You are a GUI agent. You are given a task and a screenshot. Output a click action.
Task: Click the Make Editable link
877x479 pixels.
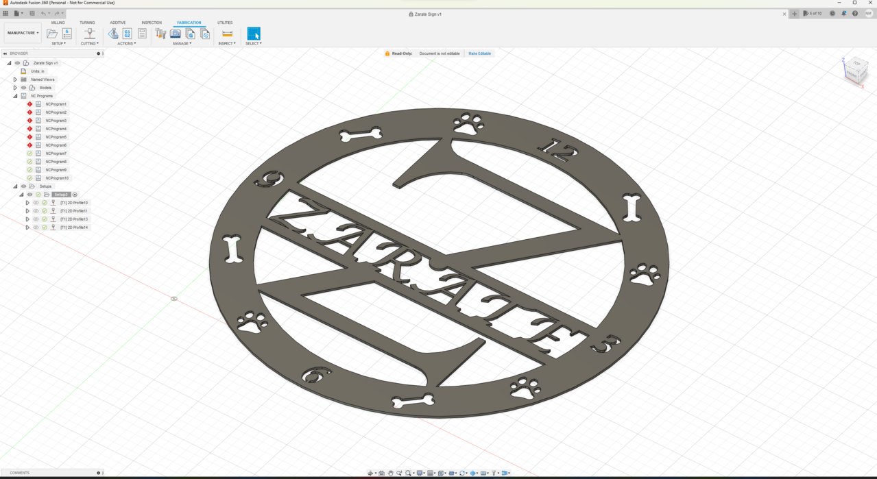[x=480, y=53]
